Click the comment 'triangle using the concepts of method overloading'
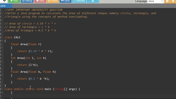Screen dimensions: 176x99 pos(46,17)
